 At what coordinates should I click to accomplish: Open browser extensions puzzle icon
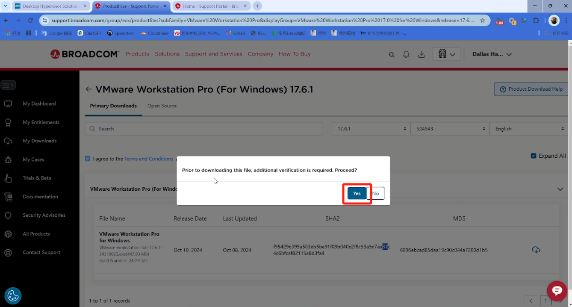[536, 20]
